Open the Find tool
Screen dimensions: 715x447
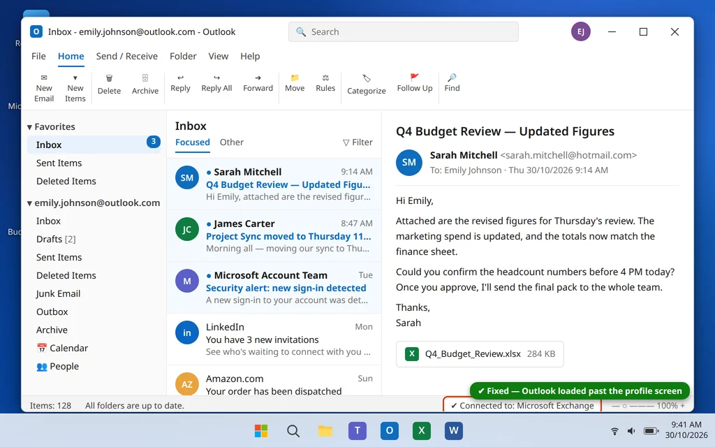pos(452,84)
